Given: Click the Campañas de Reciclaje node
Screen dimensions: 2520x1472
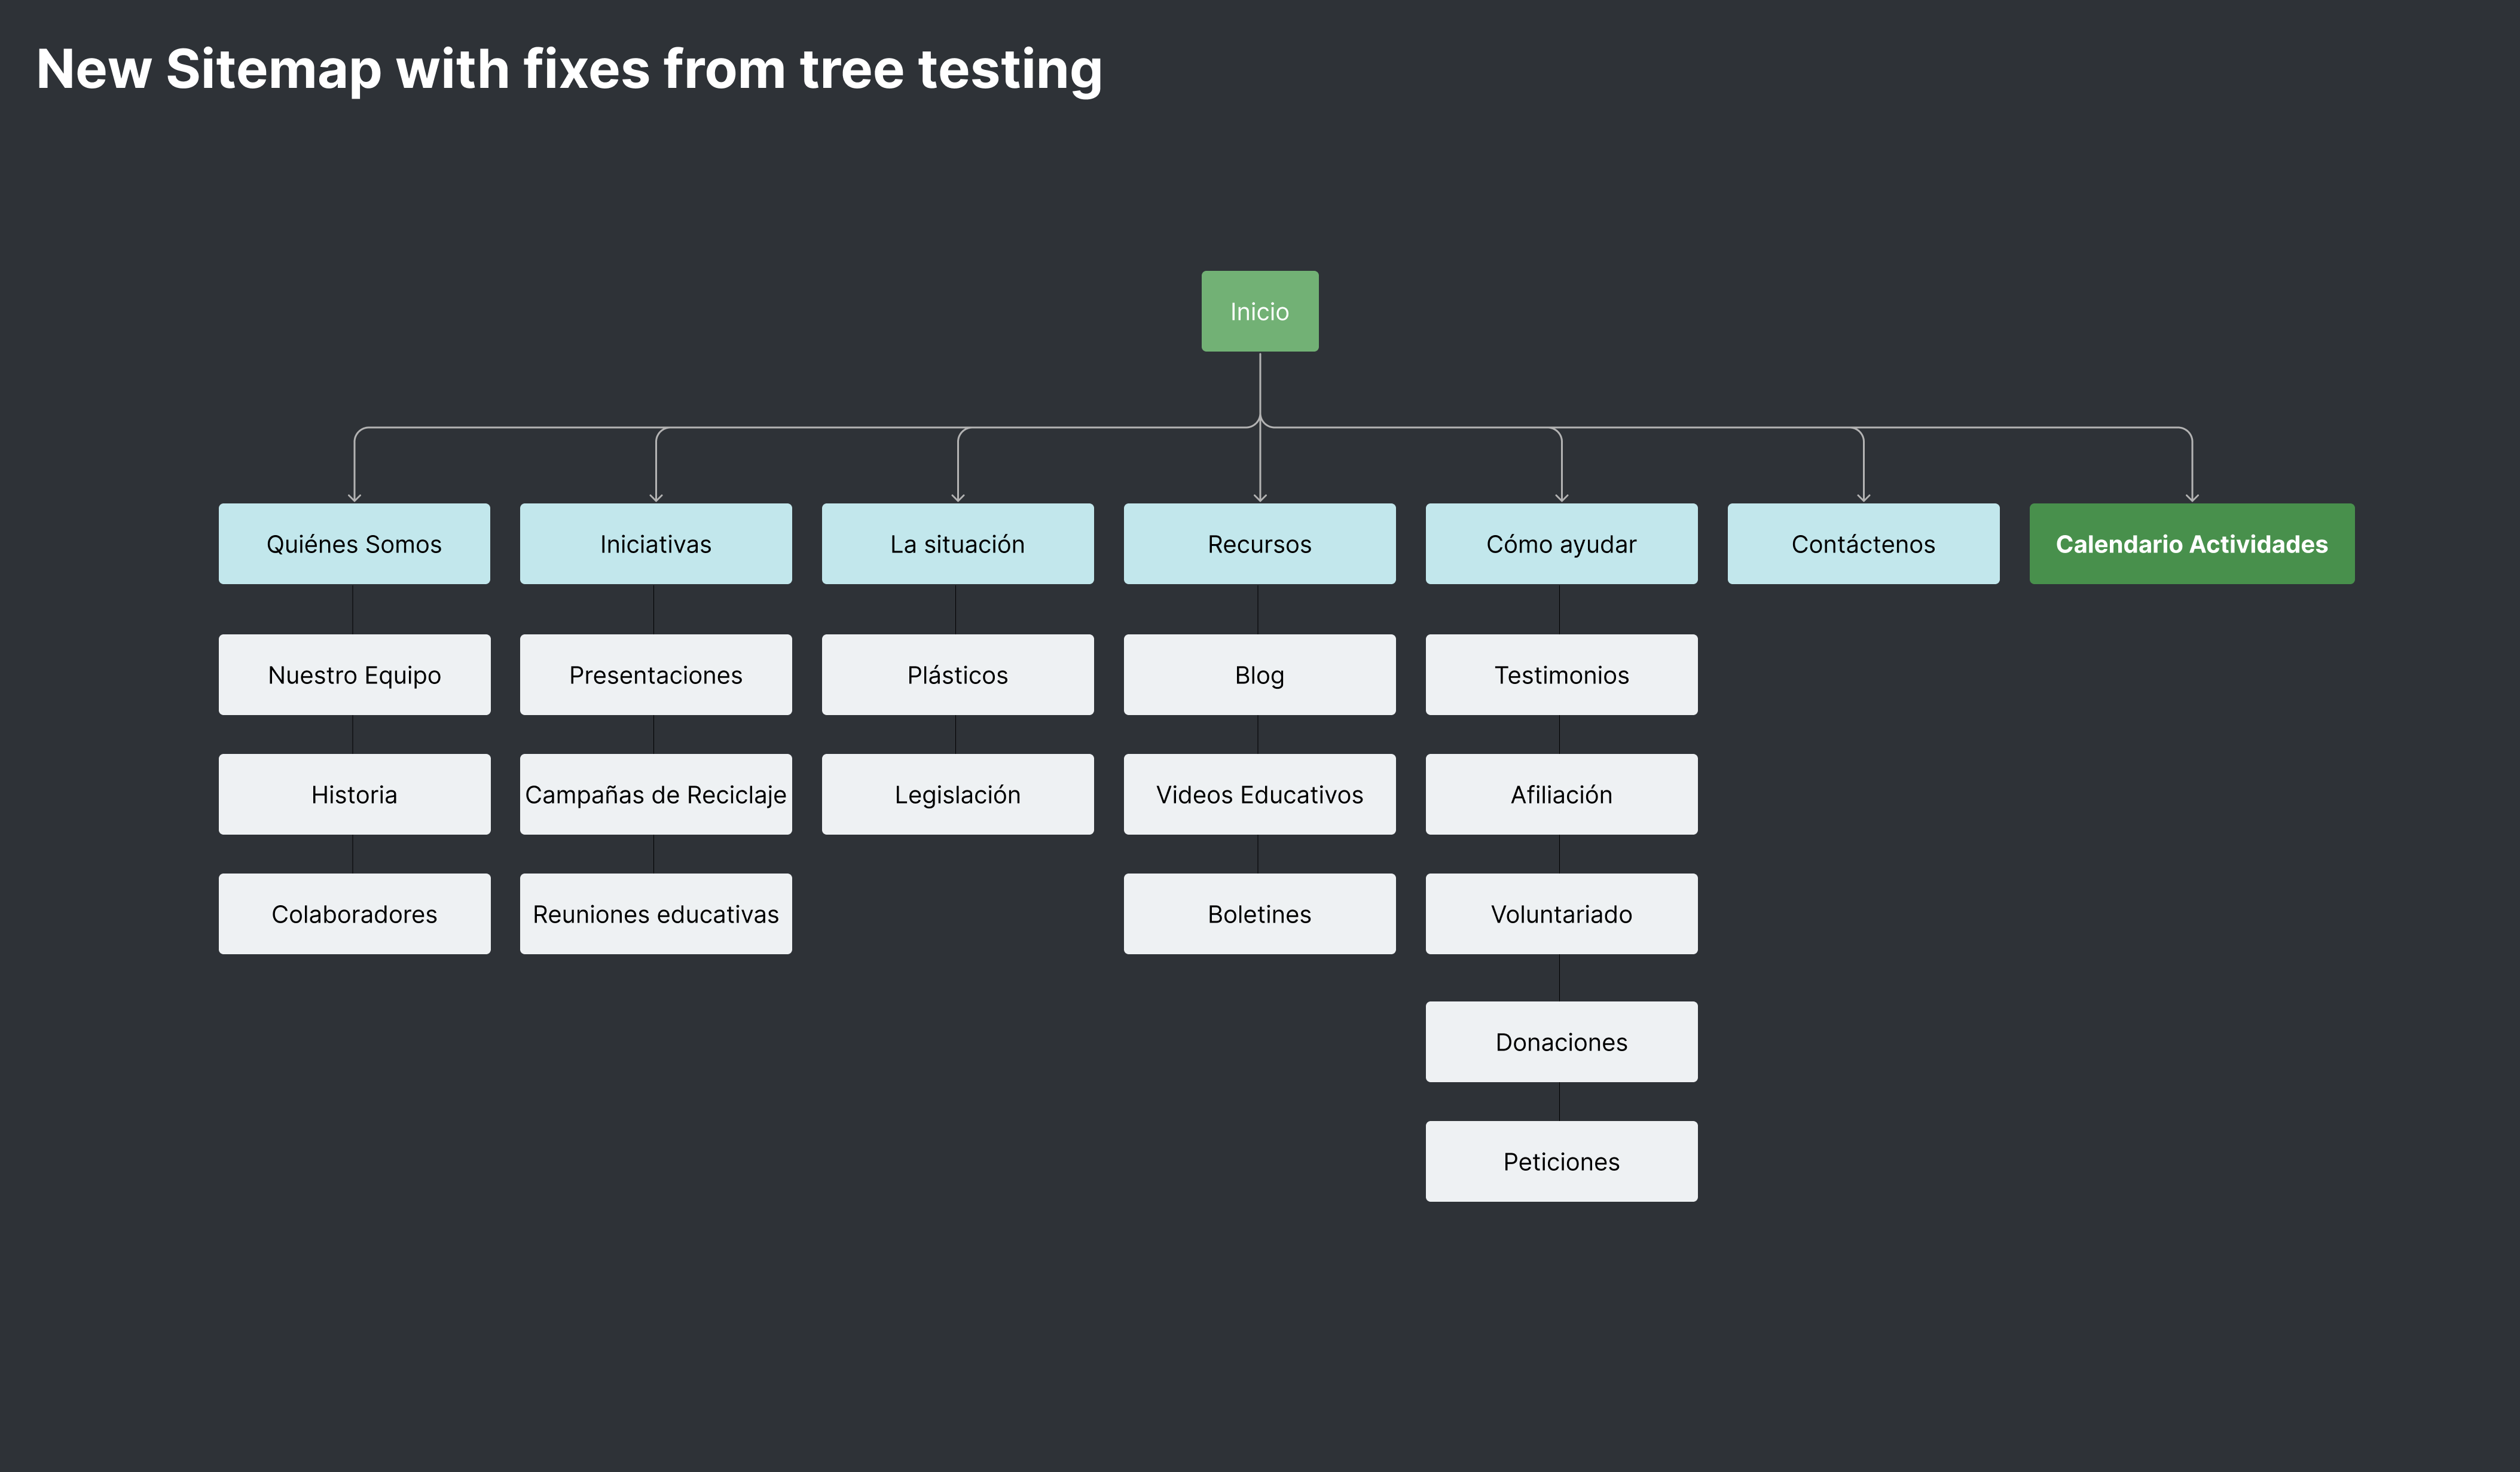Looking at the screenshot, I should pyautogui.click(x=655, y=795).
